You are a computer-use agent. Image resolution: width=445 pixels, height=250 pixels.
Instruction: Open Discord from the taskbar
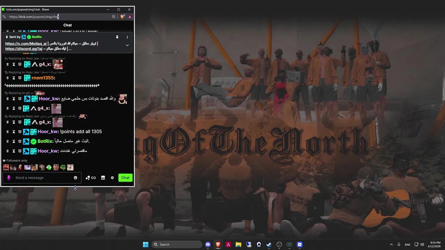click(208, 244)
